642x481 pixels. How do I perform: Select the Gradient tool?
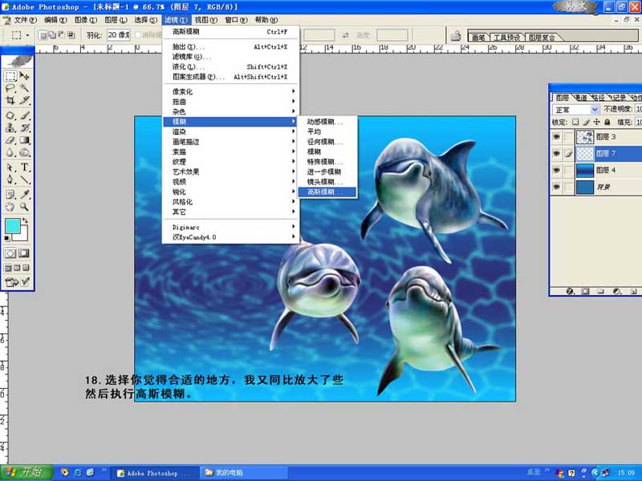pyautogui.click(x=25, y=140)
